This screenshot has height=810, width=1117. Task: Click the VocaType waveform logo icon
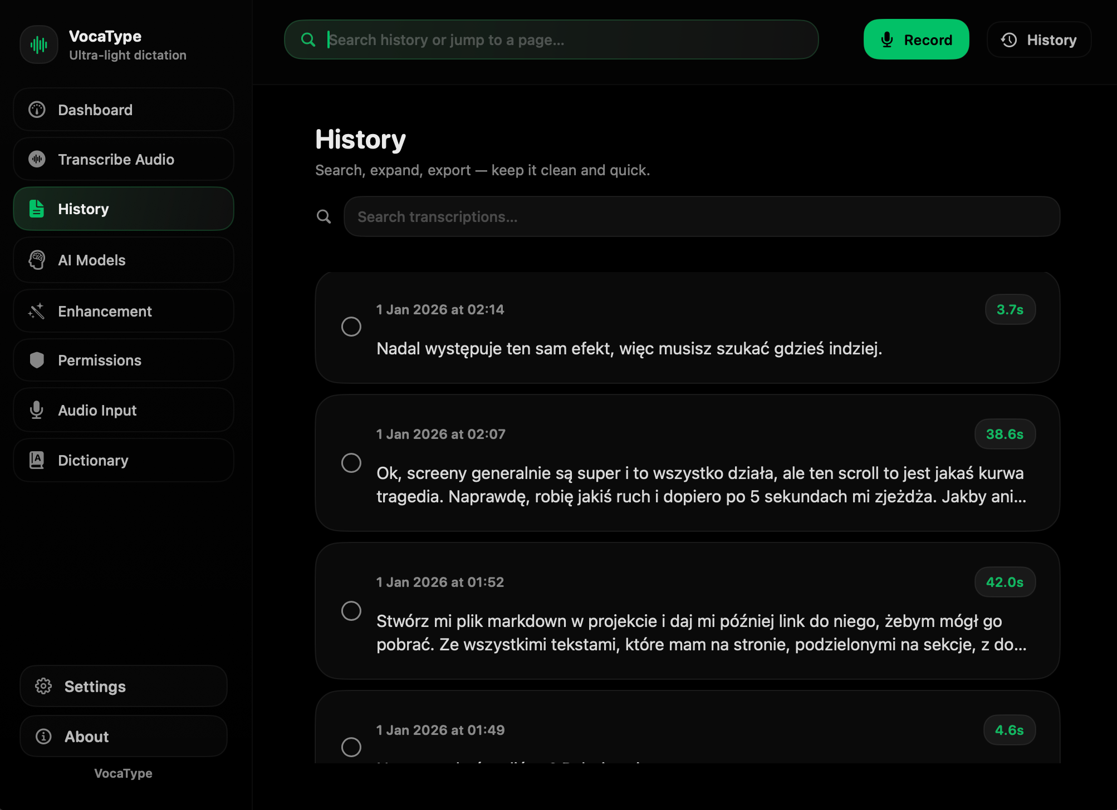click(38, 45)
